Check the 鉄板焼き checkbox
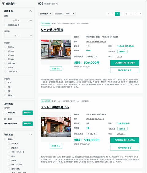Viewport: 147px width, 173px height. (9, 148)
